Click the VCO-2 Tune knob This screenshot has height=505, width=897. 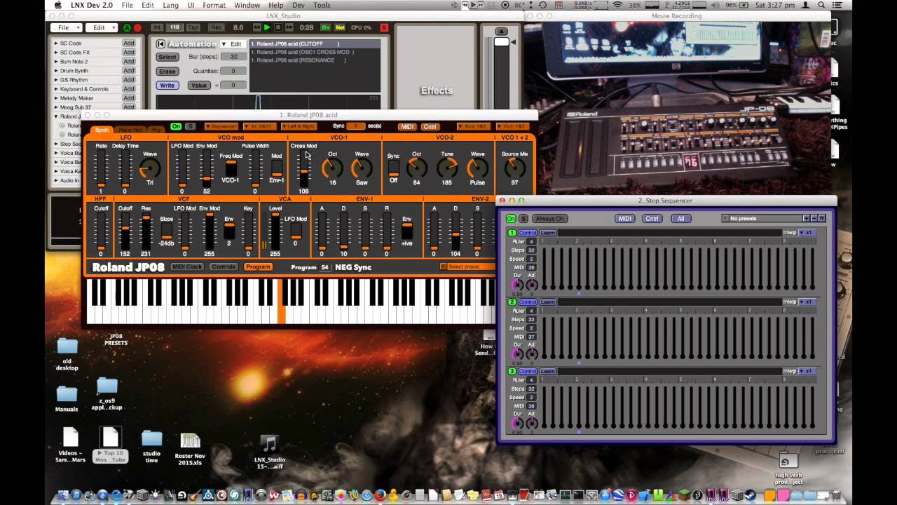point(447,168)
